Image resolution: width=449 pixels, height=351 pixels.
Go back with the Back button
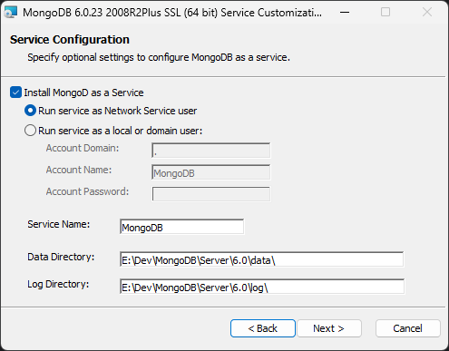263,328
